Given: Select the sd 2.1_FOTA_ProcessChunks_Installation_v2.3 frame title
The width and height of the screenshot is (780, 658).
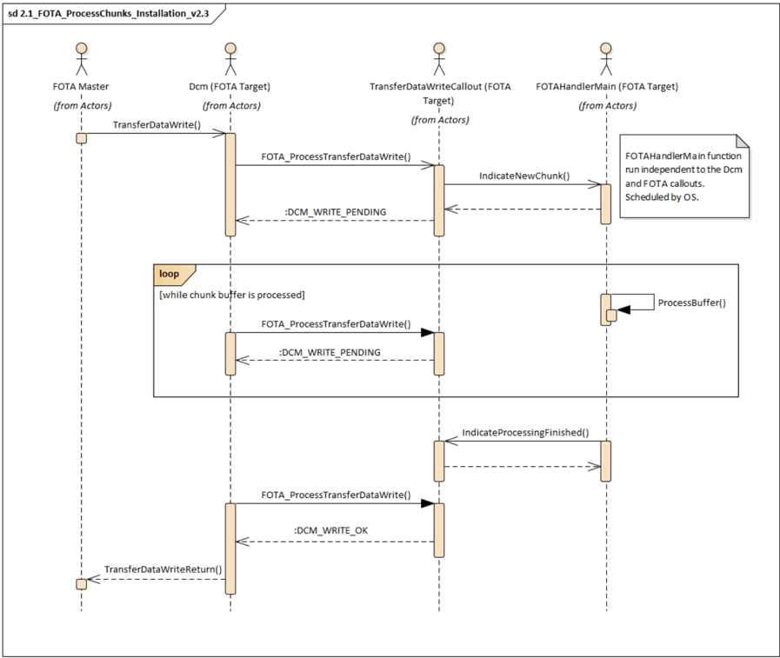Looking at the screenshot, I should (x=109, y=13).
